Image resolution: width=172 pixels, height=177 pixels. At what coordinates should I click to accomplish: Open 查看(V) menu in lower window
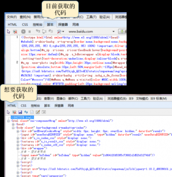[x=49, y=99]
